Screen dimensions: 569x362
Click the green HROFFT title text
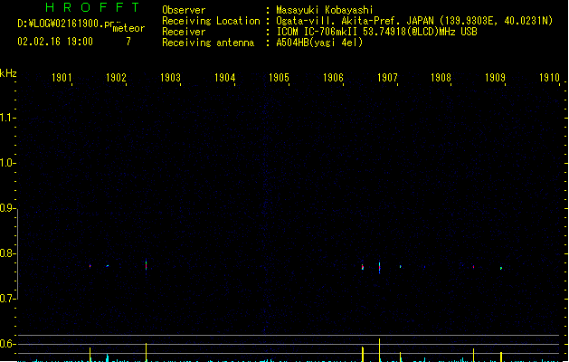pos(92,7)
